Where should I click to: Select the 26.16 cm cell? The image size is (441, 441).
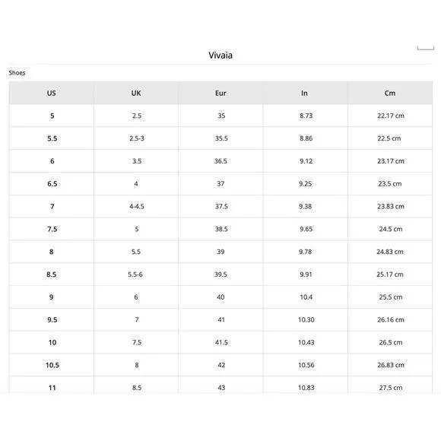click(x=390, y=319)
